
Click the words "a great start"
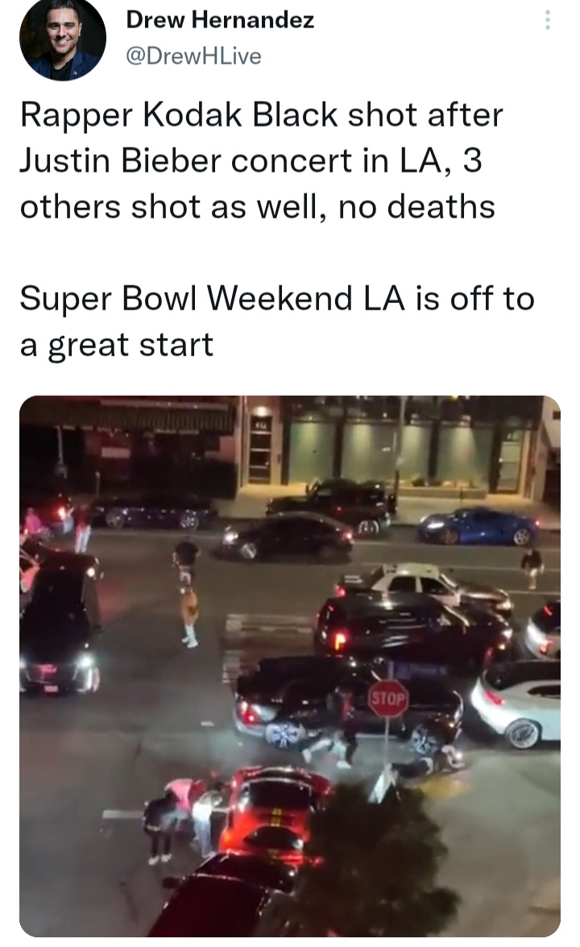point(117,346)
